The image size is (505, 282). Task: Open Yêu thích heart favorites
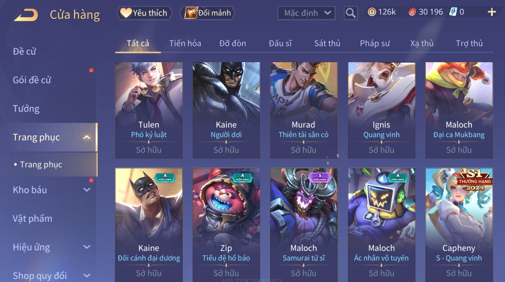pos(144,13)
